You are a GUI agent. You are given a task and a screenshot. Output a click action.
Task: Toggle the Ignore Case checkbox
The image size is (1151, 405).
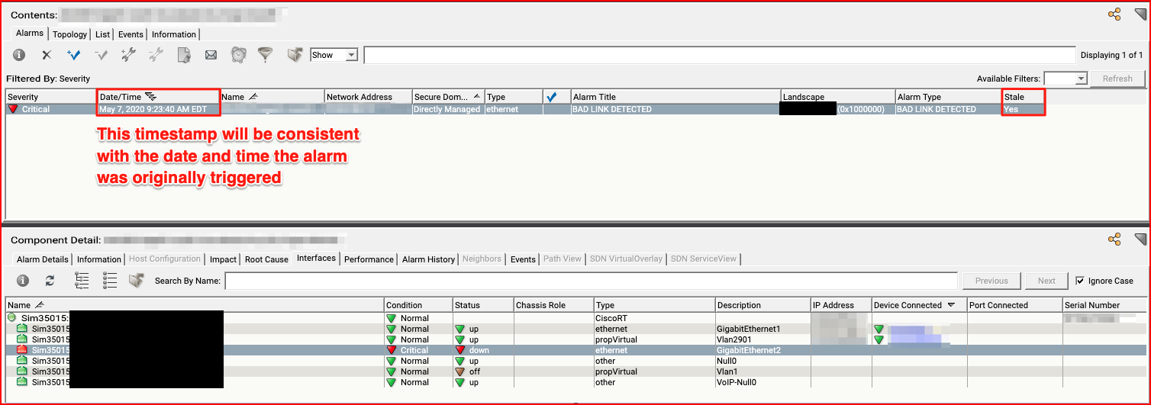(x=1080, y=281)
